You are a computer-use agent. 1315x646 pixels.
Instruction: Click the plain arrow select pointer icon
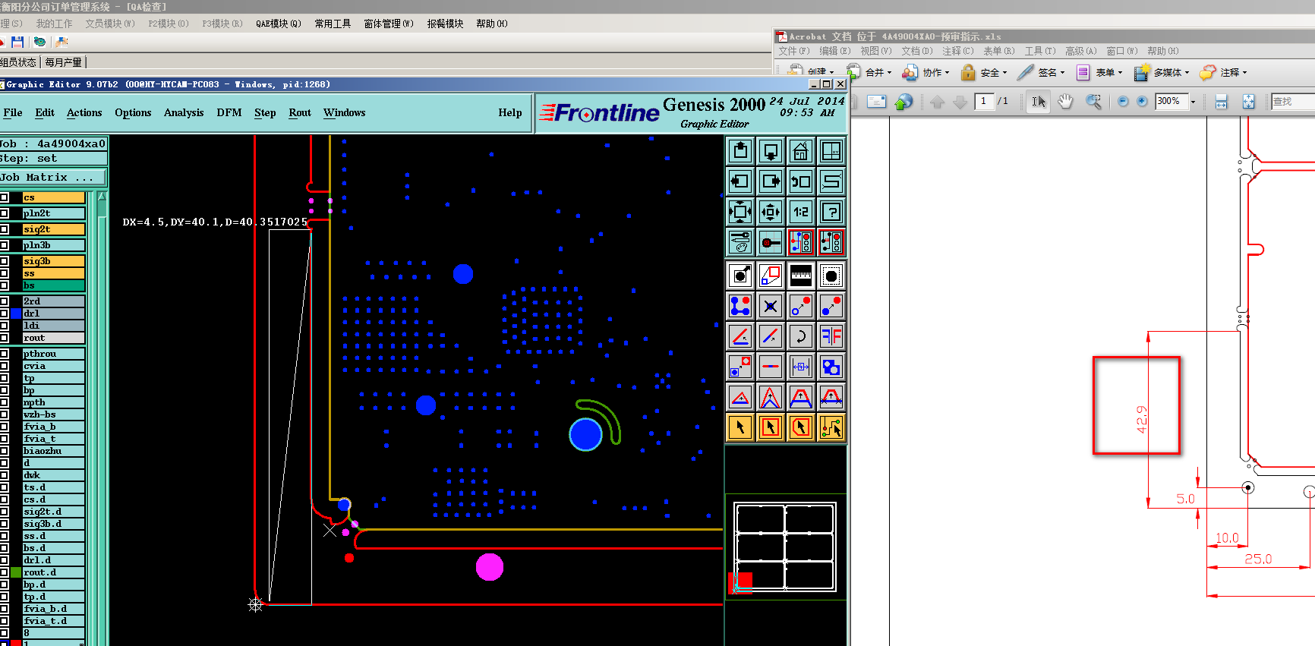point(740,427)
